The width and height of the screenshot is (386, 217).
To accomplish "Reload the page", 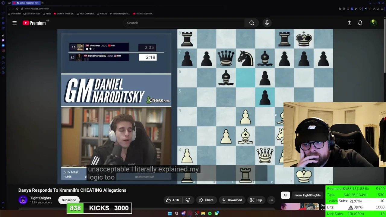I will click(17, 9).
